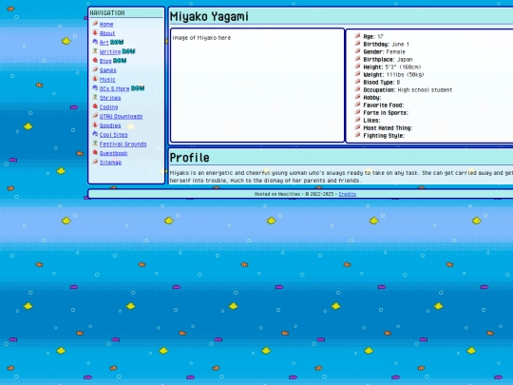The image size is (513, 385).
Task: Go to the About page link
Action: (107, 33)
